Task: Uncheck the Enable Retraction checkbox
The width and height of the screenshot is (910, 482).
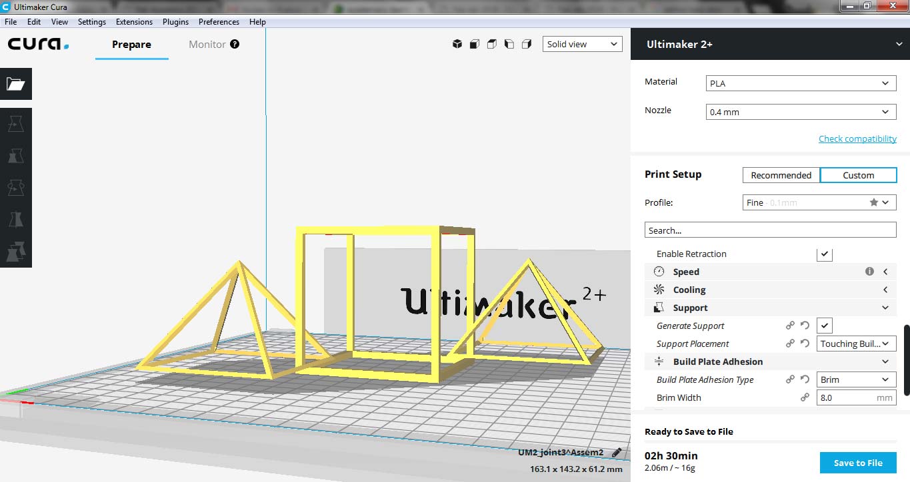Action: pos(825,254)
